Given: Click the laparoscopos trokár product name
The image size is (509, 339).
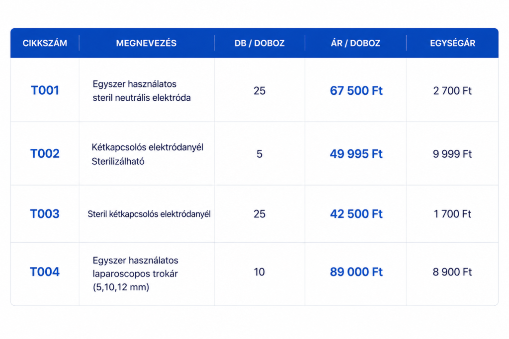Looking at the screenshot, I should [x=135, y=273].
